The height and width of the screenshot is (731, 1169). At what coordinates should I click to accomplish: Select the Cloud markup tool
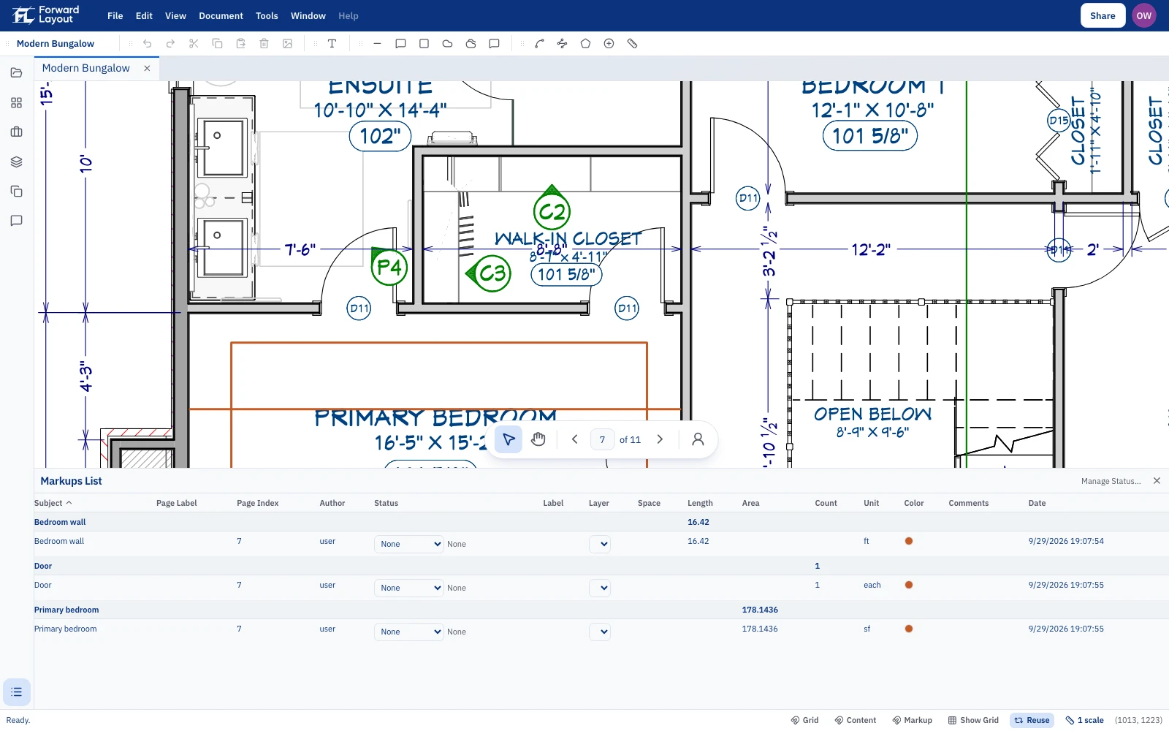point(447,44)
